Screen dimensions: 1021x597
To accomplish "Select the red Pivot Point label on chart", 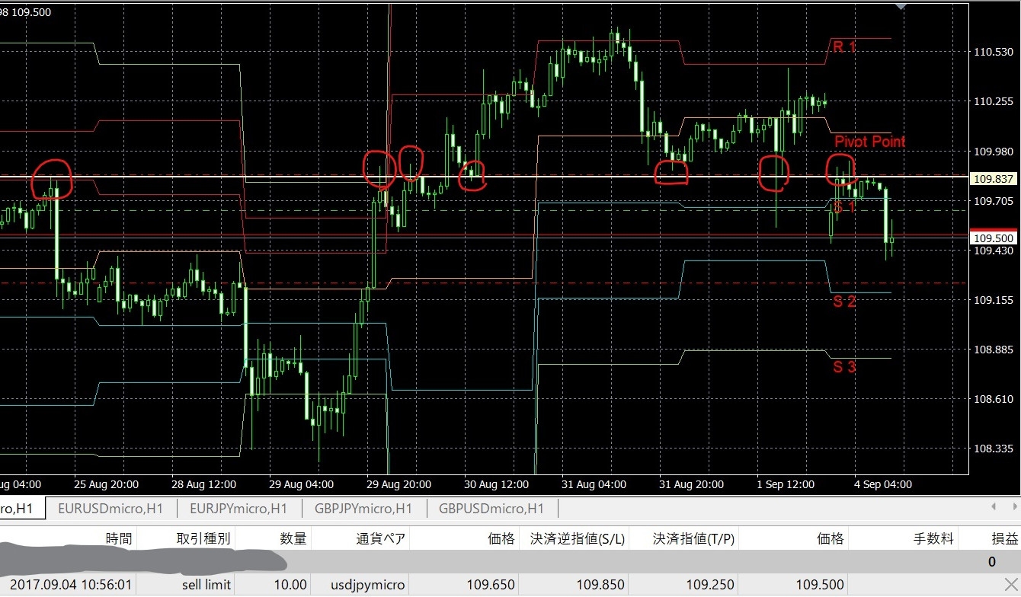I will point(869,142).
